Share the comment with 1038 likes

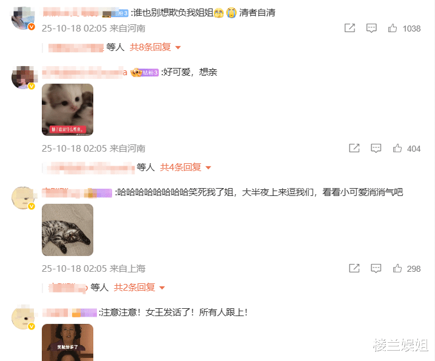(x=350, y=28)
